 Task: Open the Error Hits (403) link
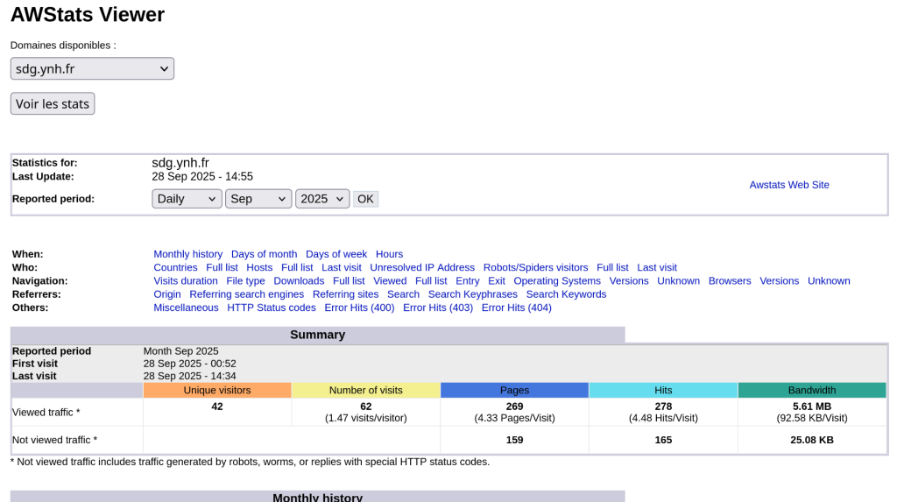pos(438,308)
